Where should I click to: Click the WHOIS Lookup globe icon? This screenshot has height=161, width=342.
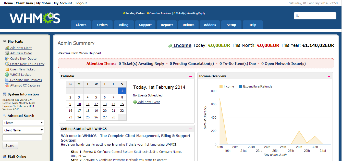tap(7, 75)
